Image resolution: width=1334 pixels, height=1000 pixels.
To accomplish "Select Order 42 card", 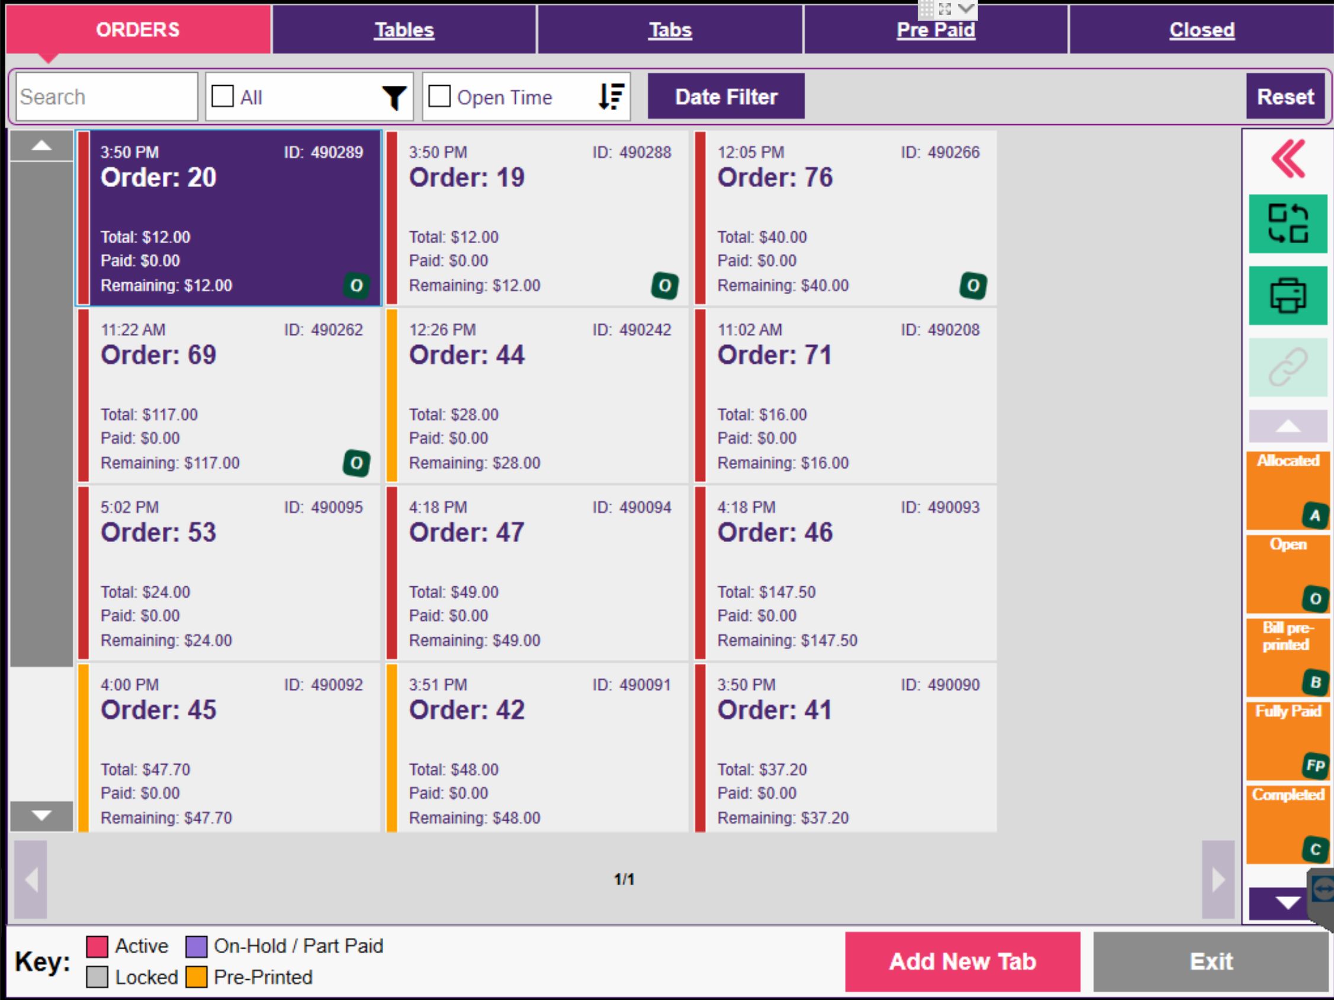I will point(538,748).
